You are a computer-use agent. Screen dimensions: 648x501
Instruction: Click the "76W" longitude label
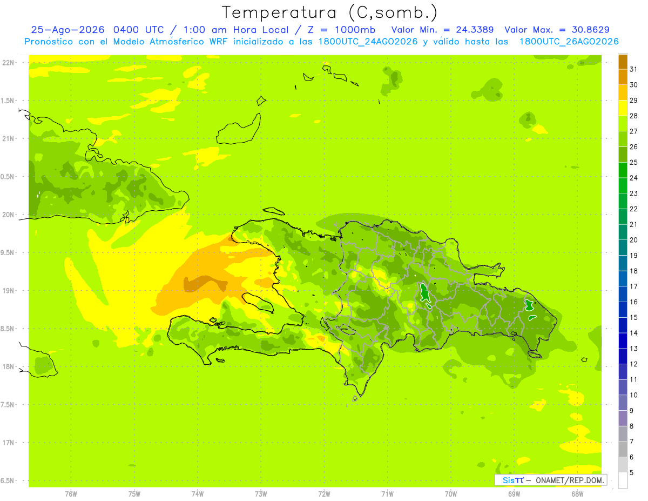pos(71,493)
